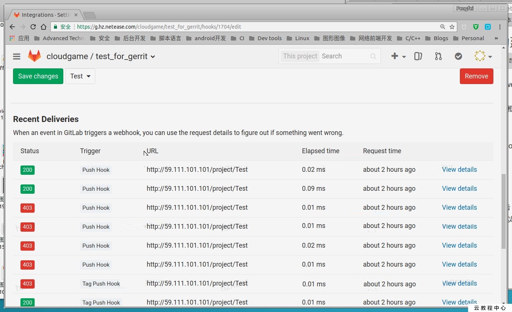512x312 pixels.
Task: Close the Integrations browser tab
Action: coord(76,15)
